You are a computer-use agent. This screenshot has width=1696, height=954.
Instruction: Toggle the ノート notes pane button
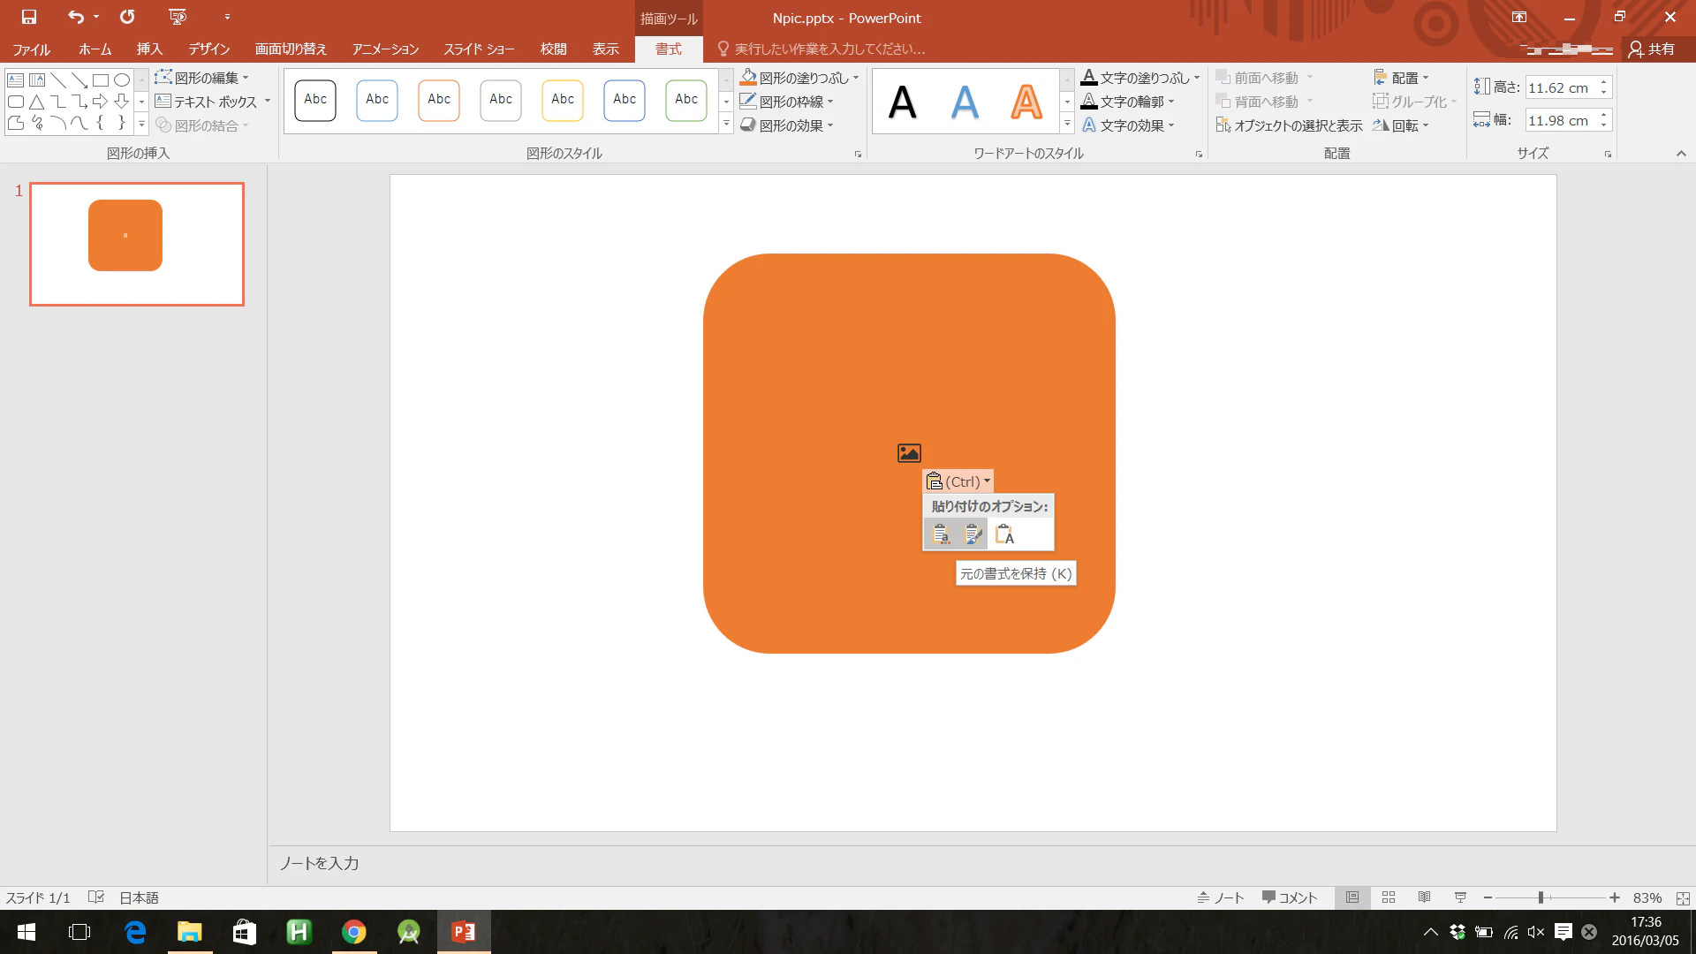pos(1221,897)
